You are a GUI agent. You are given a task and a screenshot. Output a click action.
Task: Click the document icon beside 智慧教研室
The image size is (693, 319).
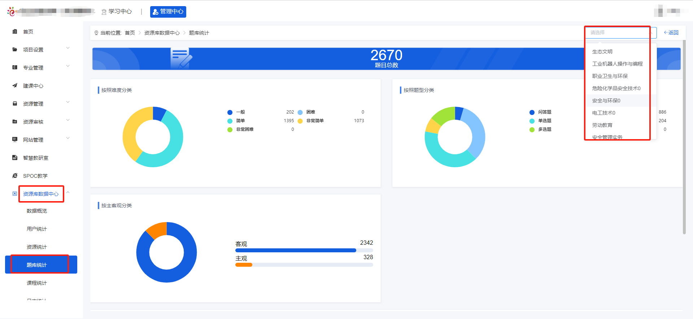(x=15, y=158)
